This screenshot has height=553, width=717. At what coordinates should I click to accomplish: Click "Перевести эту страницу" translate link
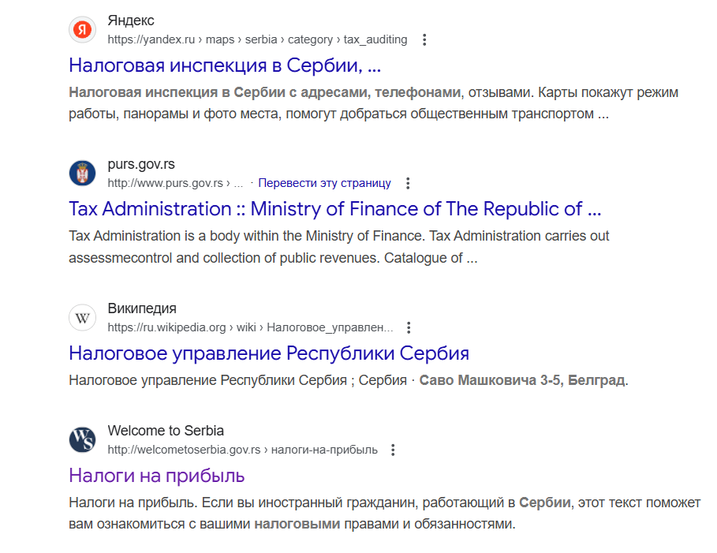point(325,183)
